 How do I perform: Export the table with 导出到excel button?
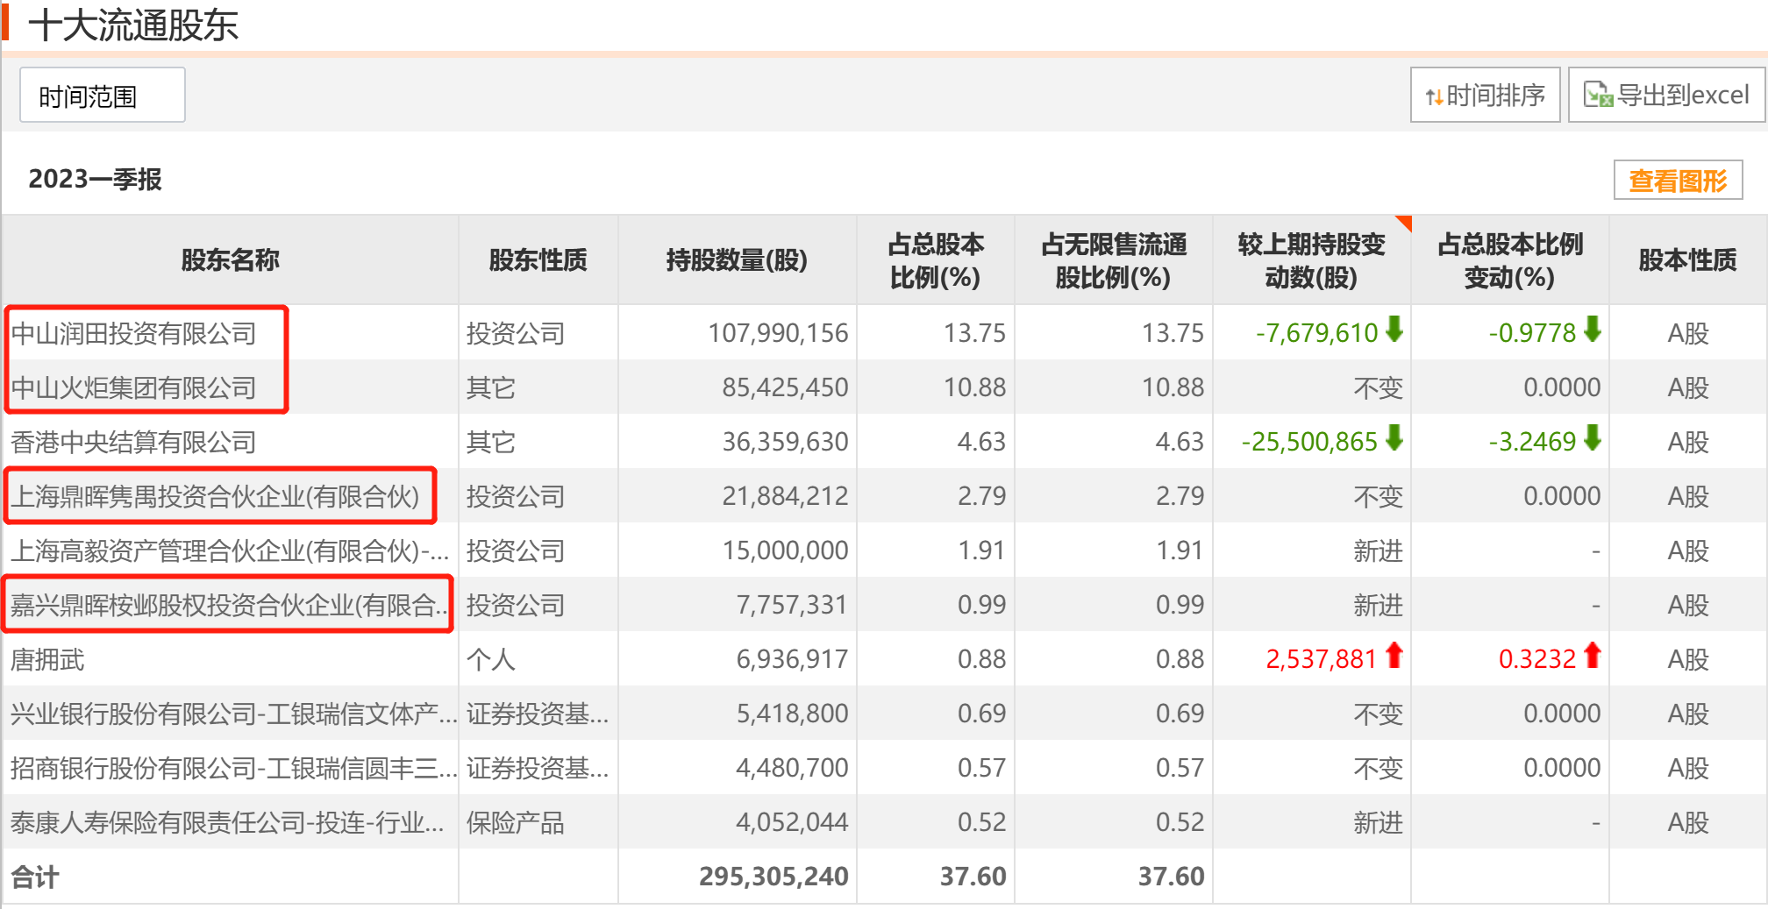(x=1666, y=95)
